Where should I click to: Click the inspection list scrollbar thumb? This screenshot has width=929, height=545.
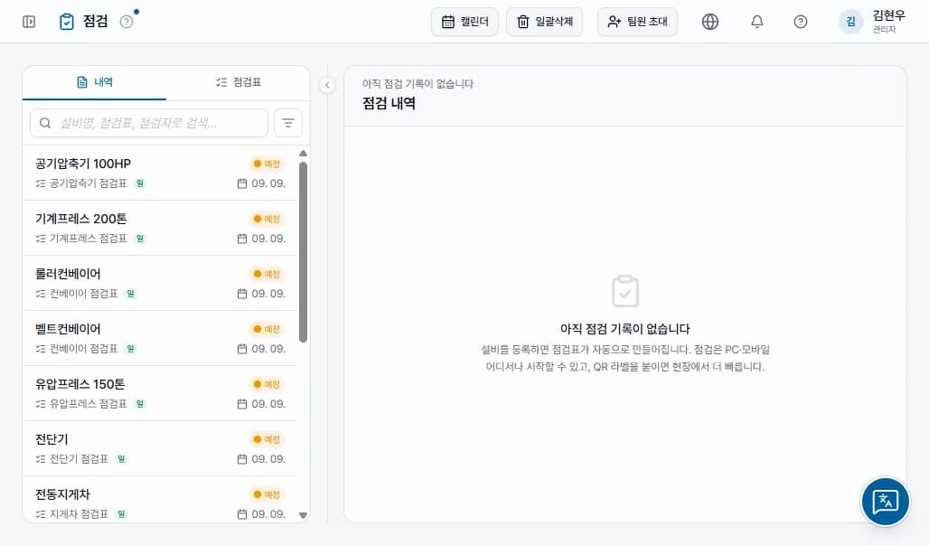[304, 252]
